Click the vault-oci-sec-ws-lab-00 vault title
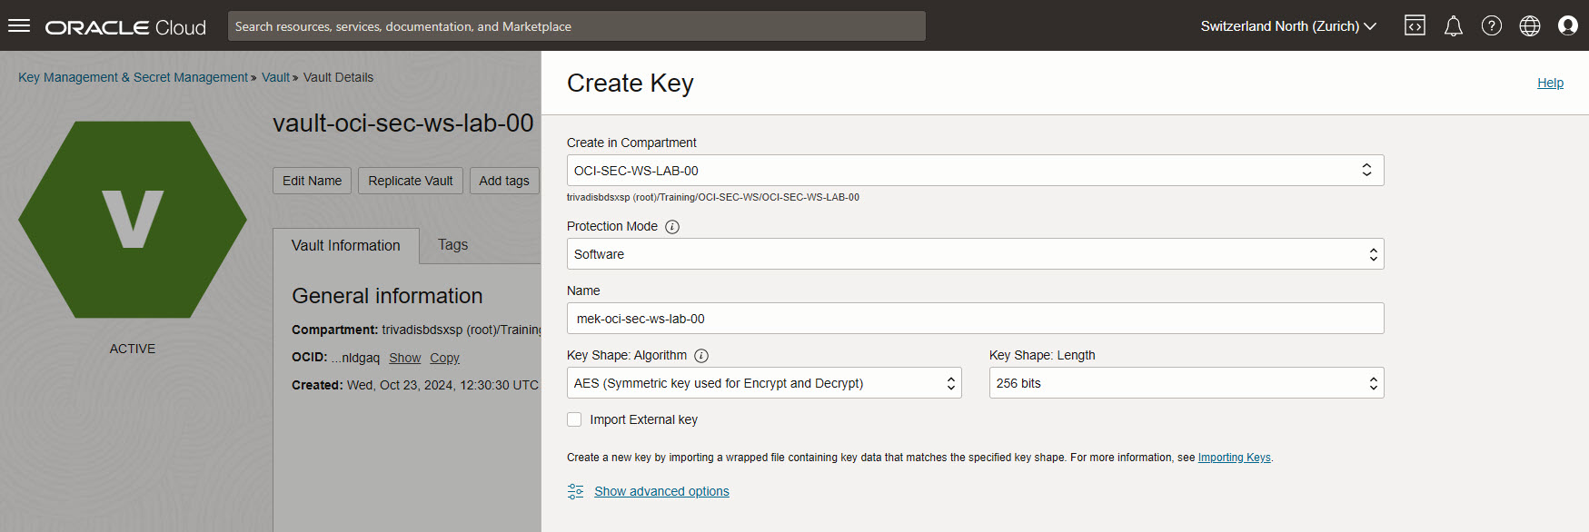 pyautogui.click(x=403, y=123)
